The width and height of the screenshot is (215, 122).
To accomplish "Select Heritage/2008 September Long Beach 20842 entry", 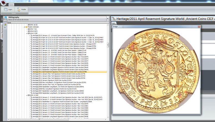I will 58,87.
